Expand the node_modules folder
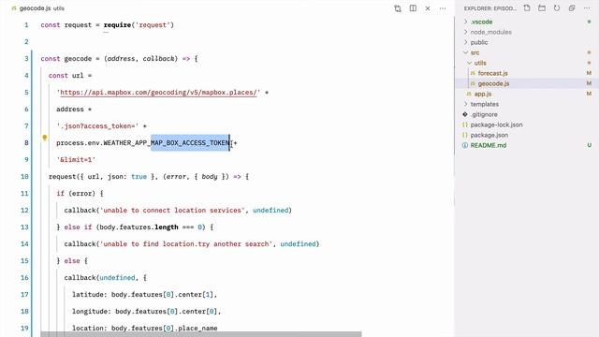Image resolution: width=599 pixels, height=337 pixels. coord(466,32)
